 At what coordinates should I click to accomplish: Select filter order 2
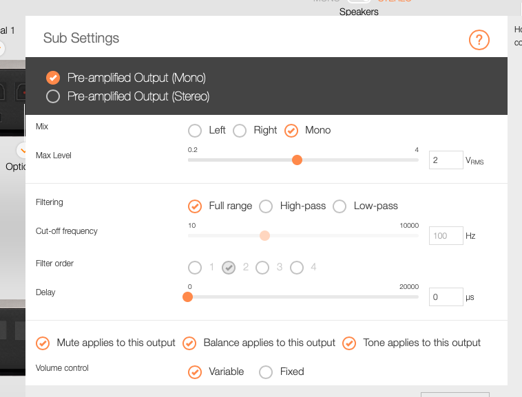tap(229, 268)
